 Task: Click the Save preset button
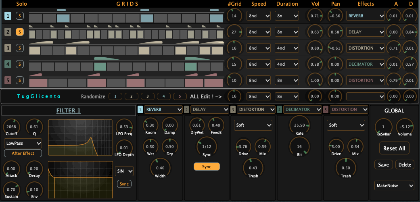click(384, 165)
